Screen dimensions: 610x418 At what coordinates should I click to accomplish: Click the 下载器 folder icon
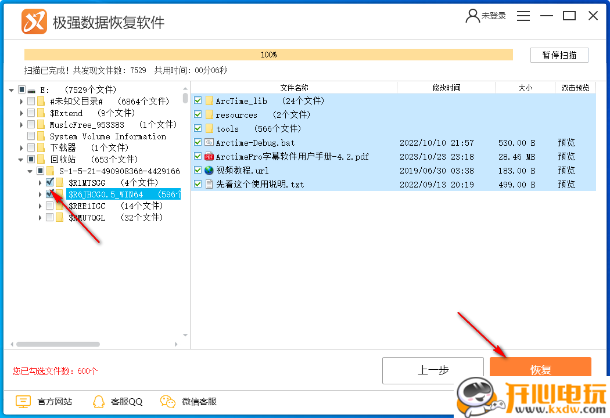coord(41,148)
